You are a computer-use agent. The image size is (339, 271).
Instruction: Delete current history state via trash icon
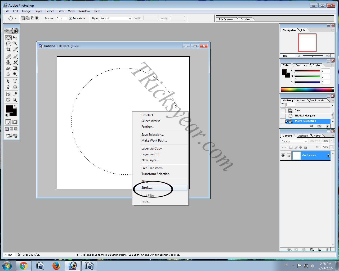(x=327, y=126)
